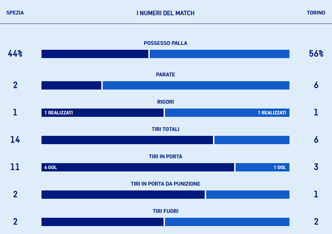
Task: Select the I NUMERI DEL MATCH title
Action: tap(165, 13)
